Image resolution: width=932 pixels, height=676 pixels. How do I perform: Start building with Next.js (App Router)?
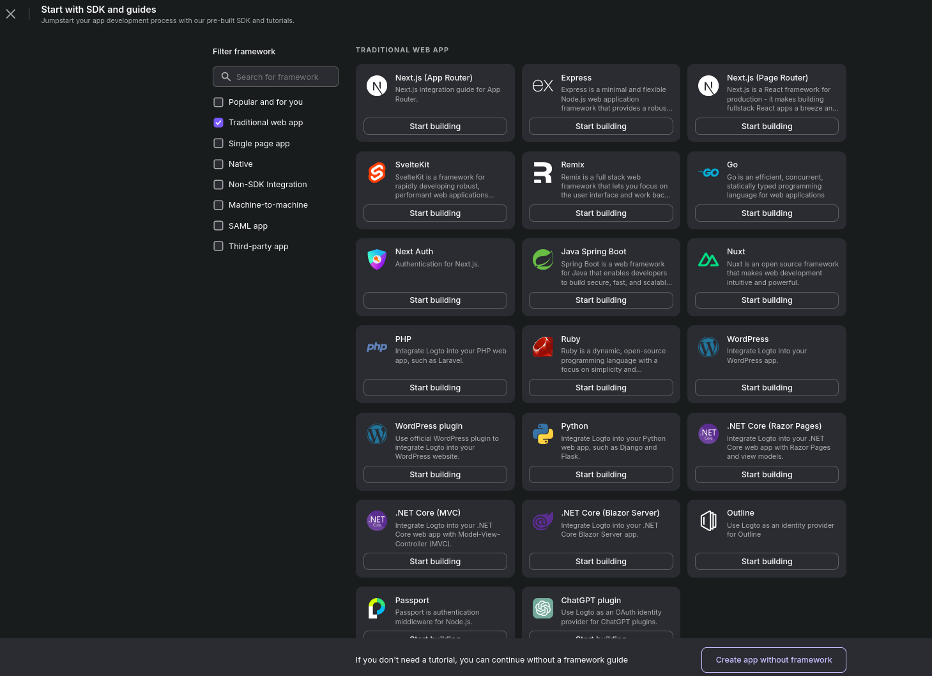(x=435, y=127)
